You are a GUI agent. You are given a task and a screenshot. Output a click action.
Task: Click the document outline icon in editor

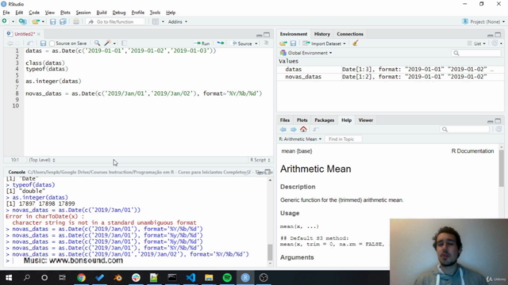tap(267, 44)
